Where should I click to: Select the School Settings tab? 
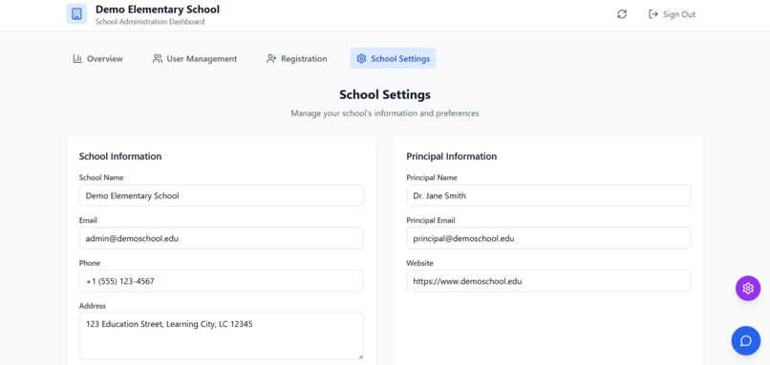393,59
